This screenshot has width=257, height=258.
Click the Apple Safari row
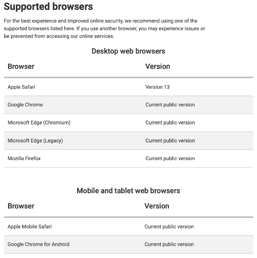(x=128, y=87)
